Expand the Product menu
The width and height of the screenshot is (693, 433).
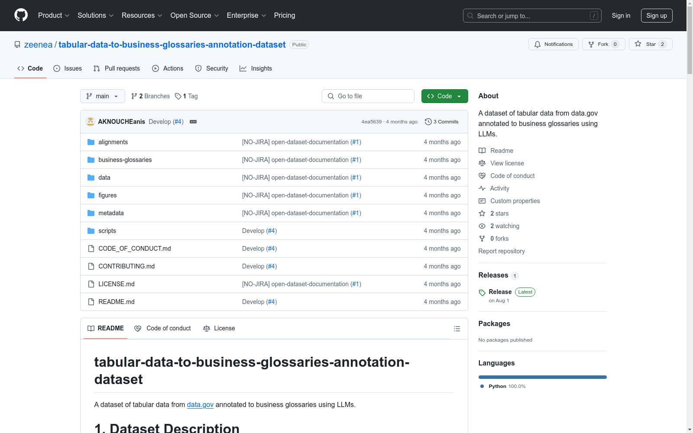(x=54, y=16)
